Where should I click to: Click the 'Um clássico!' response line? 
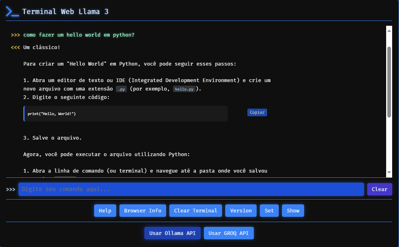[42, 47]
